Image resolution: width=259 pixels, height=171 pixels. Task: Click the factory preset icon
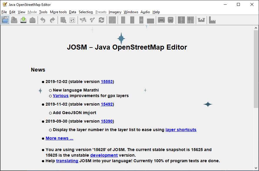pyautogui.click(x=212, y=20)
